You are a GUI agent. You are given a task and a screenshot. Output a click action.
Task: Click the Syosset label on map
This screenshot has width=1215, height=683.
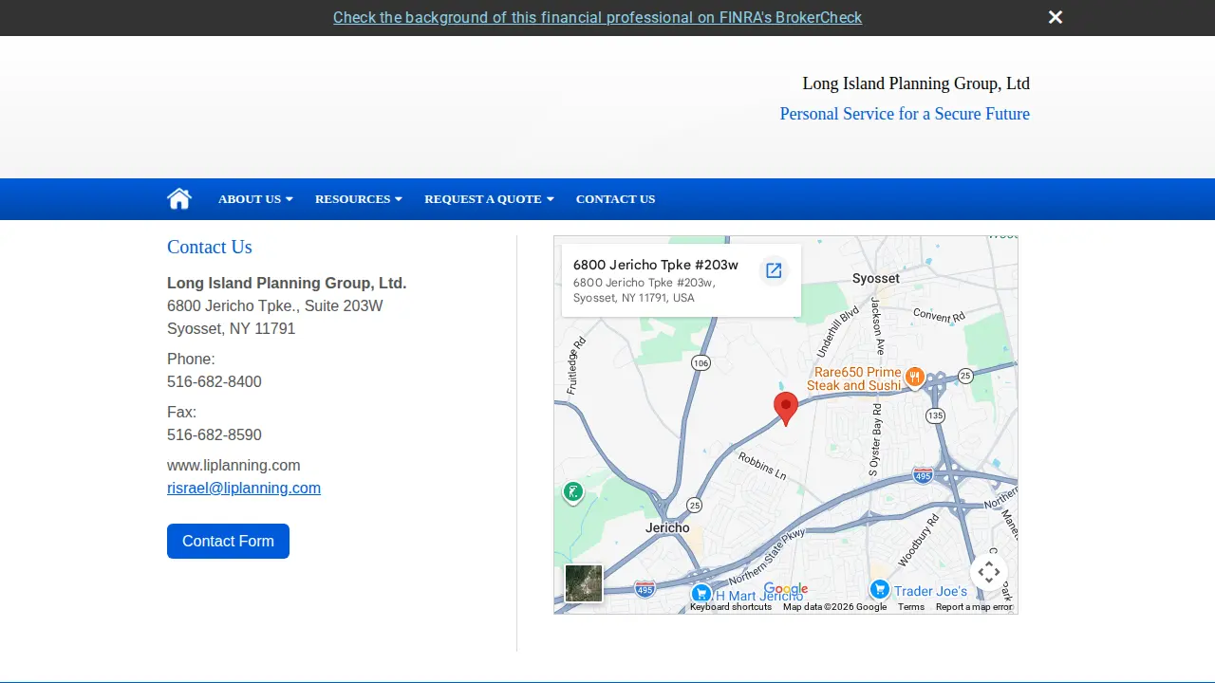(876, 278)
